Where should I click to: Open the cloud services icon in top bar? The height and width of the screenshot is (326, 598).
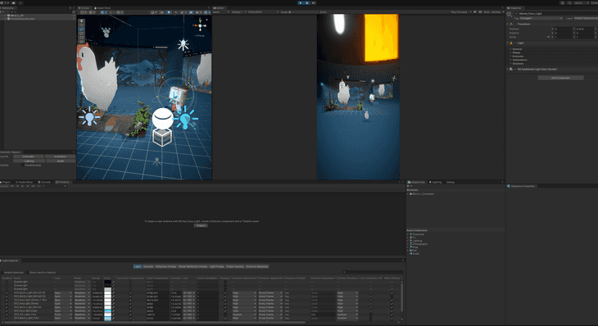13,2
